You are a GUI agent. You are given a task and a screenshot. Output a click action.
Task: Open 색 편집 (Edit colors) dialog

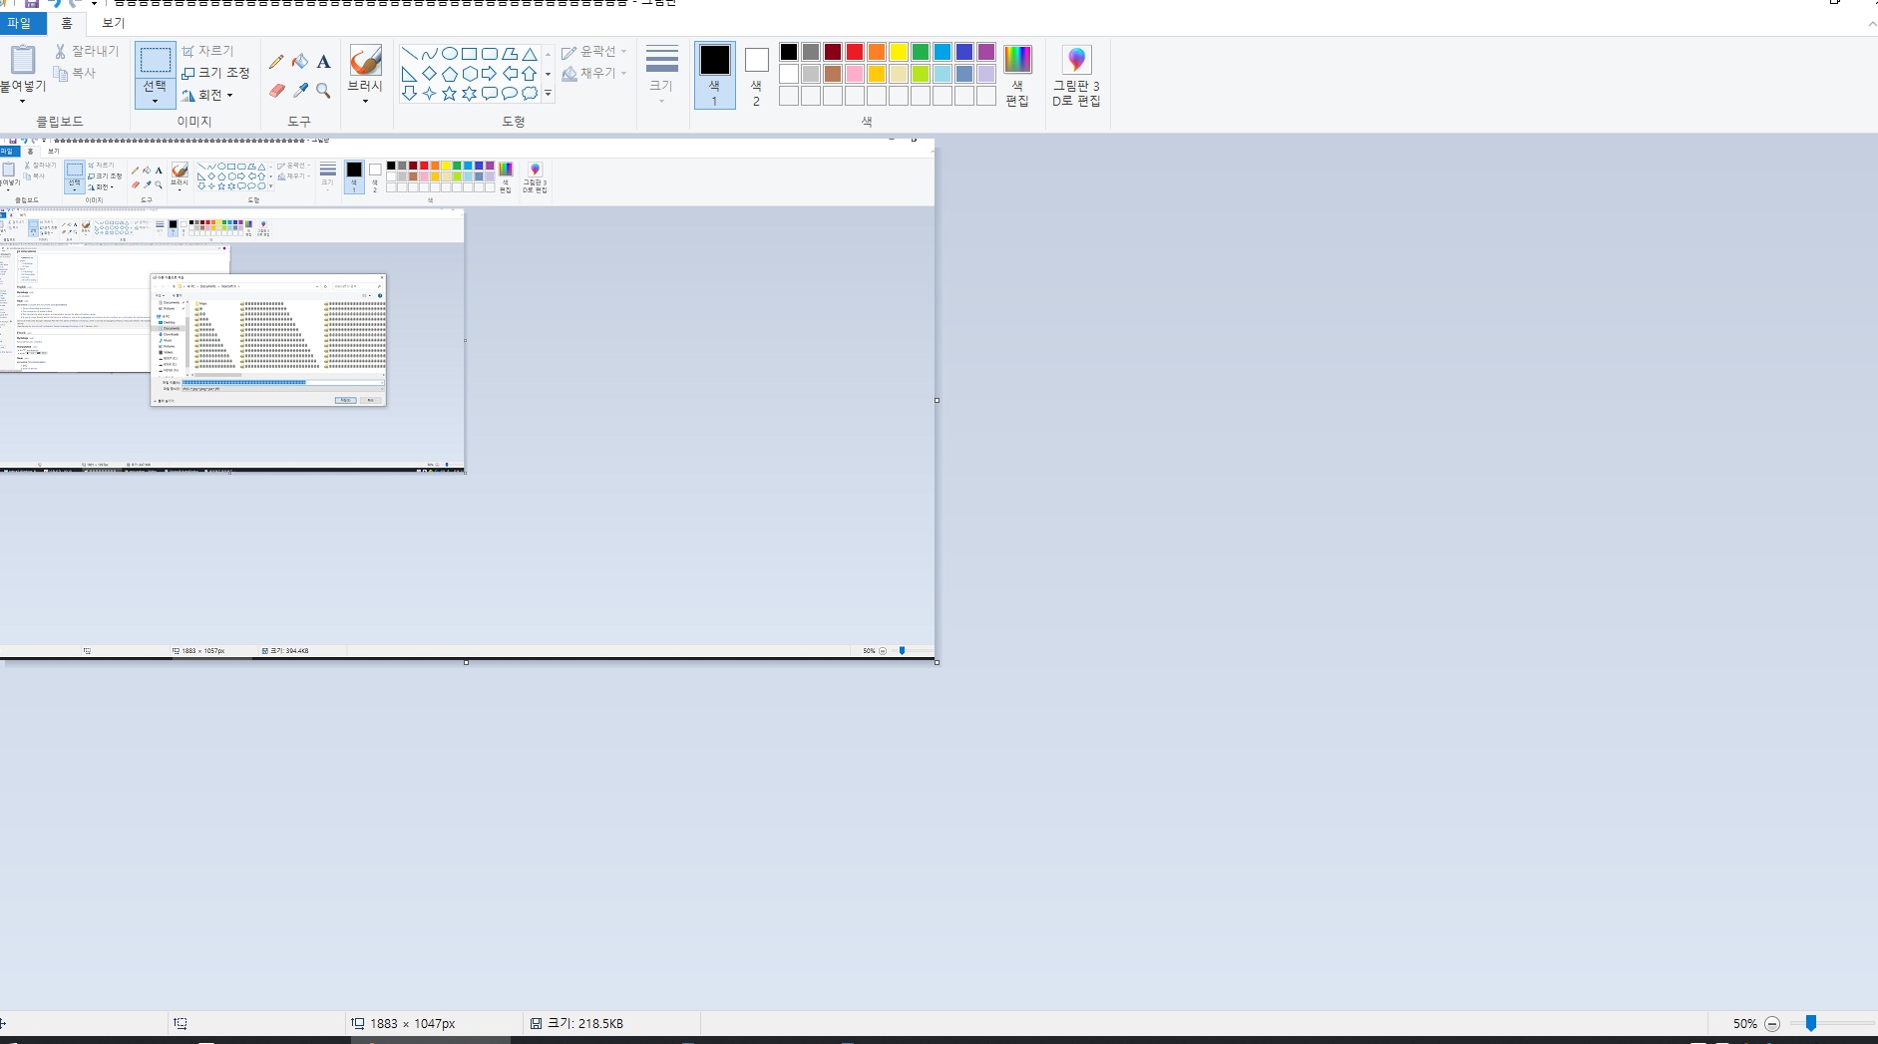[x=1017, y=76]
